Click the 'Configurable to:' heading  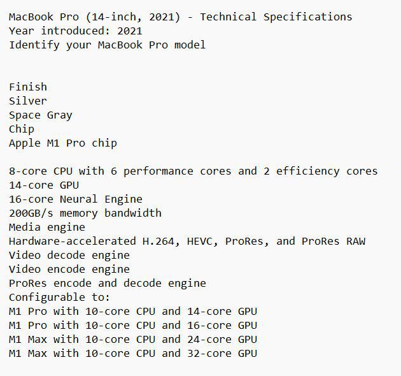tap(60, 298)
